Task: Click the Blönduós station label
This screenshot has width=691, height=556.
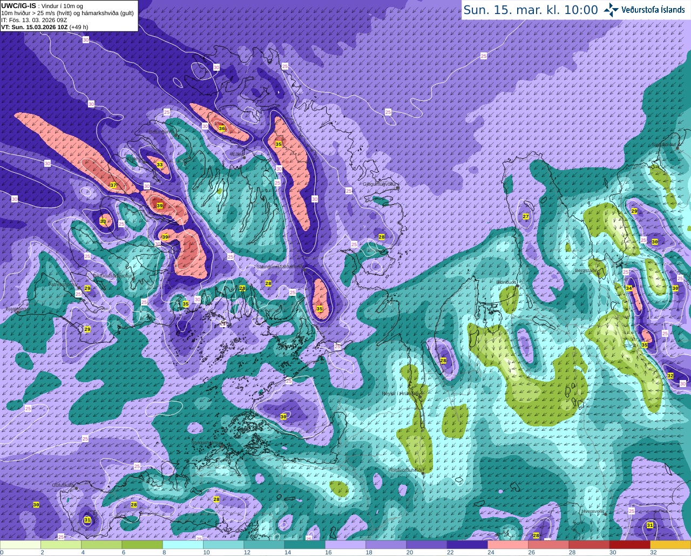Action: pyautogui.click(x=507, y=282)
